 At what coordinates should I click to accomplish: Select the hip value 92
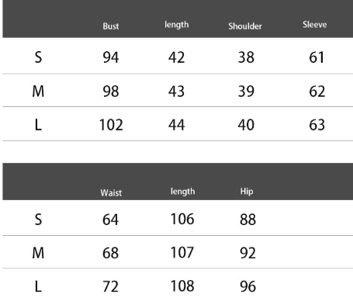point(247,253)
